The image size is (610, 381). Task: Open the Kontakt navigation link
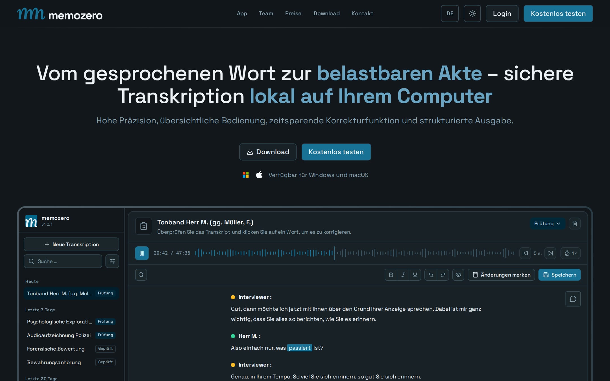point(362,13)
